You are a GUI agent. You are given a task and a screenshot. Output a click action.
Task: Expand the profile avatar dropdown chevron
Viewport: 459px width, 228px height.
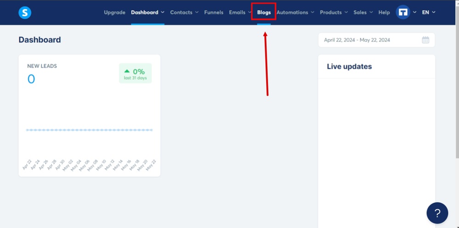coord(414,12)
